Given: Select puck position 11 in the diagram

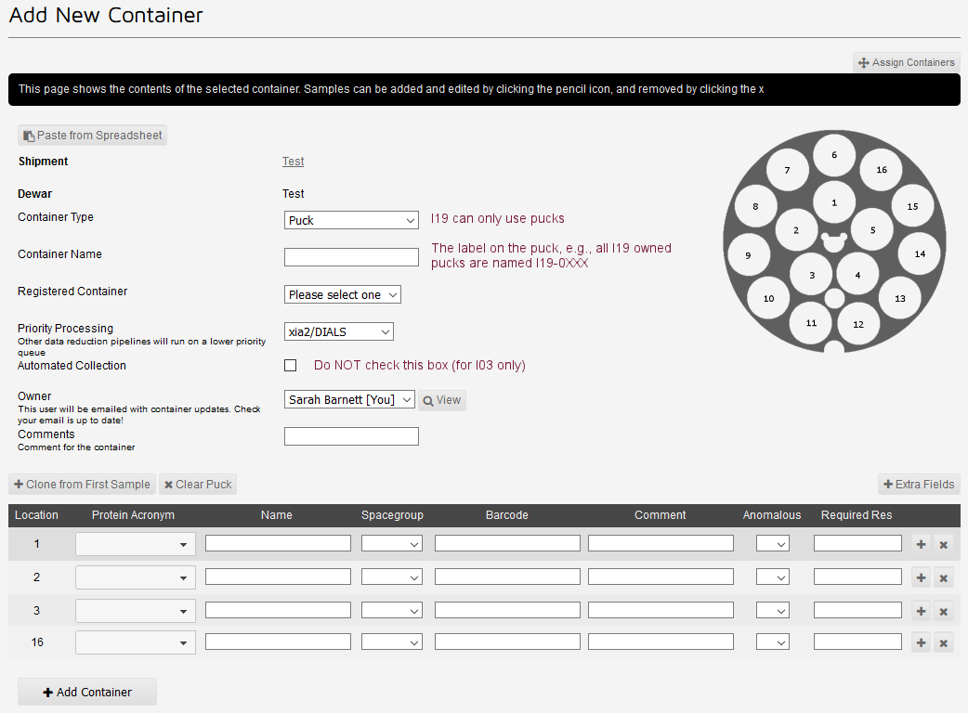Looking at the screenshot, I should pyautogui.click(x=811, y=322).
